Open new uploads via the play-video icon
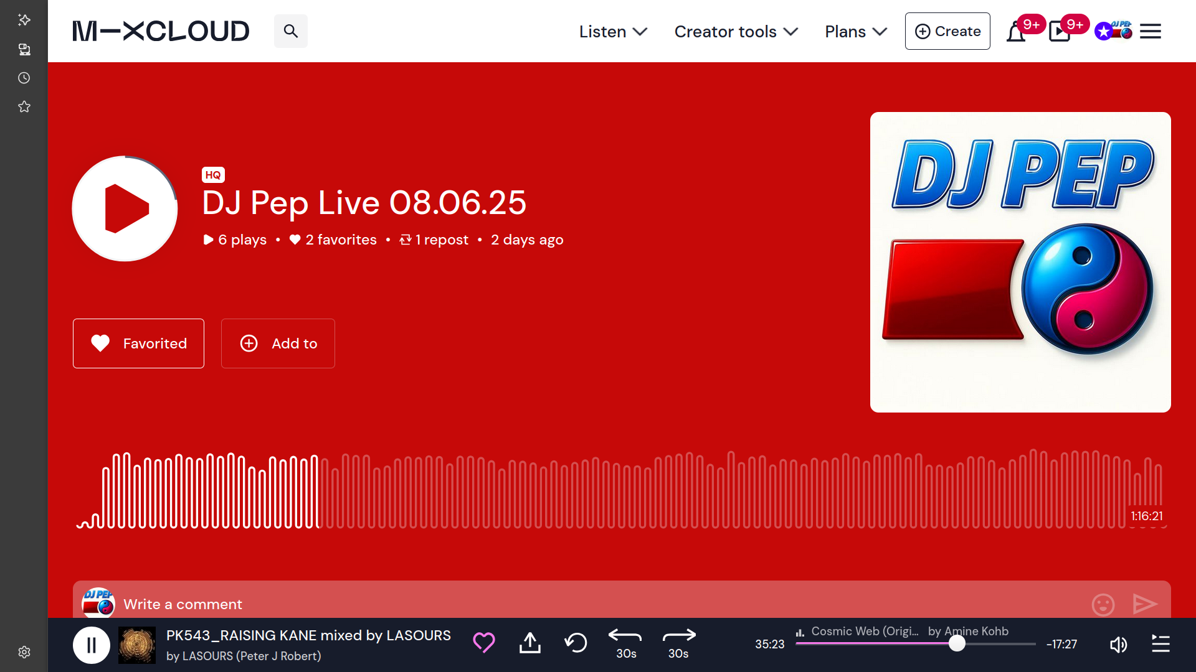Viewport: 1196px width, 672px height. click(x=1059, y=31)
